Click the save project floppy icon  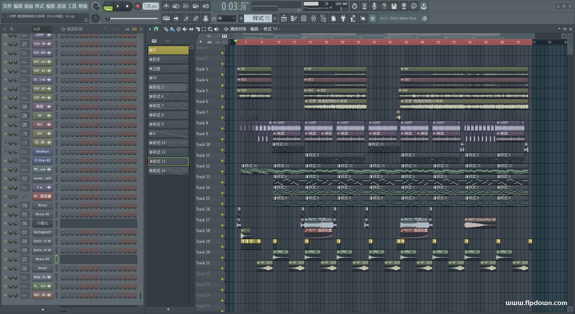[x=394, y=6]
